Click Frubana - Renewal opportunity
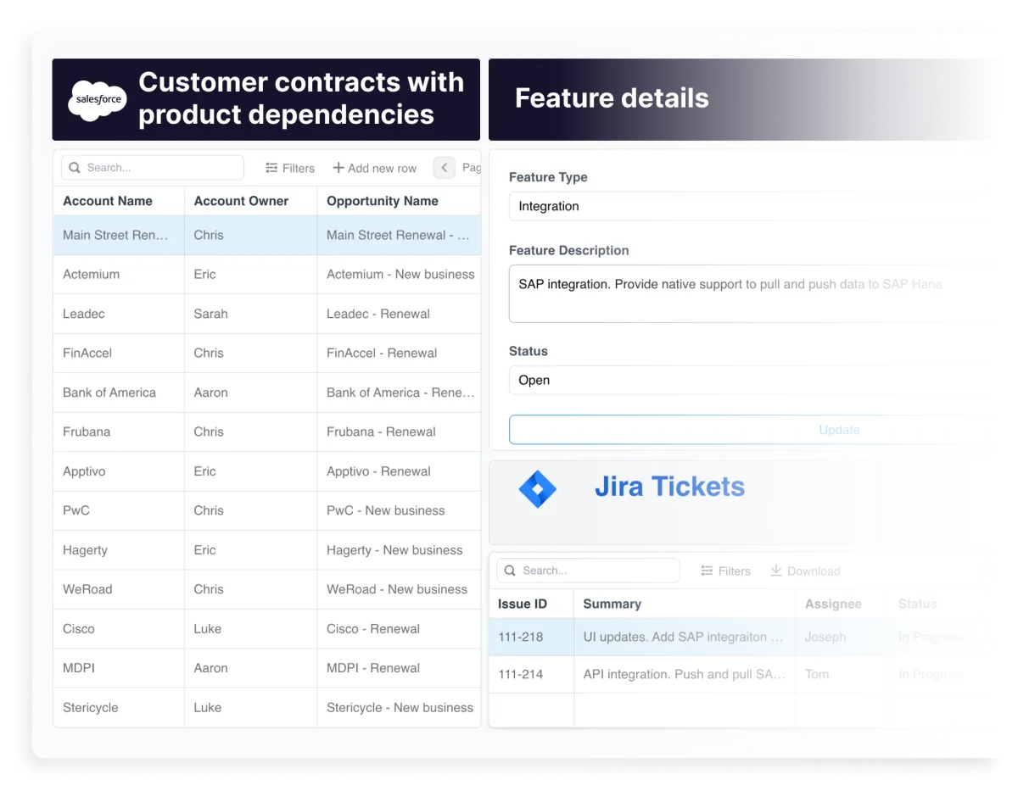Viewport: 1018px width, 791px height. click(381, 432)
